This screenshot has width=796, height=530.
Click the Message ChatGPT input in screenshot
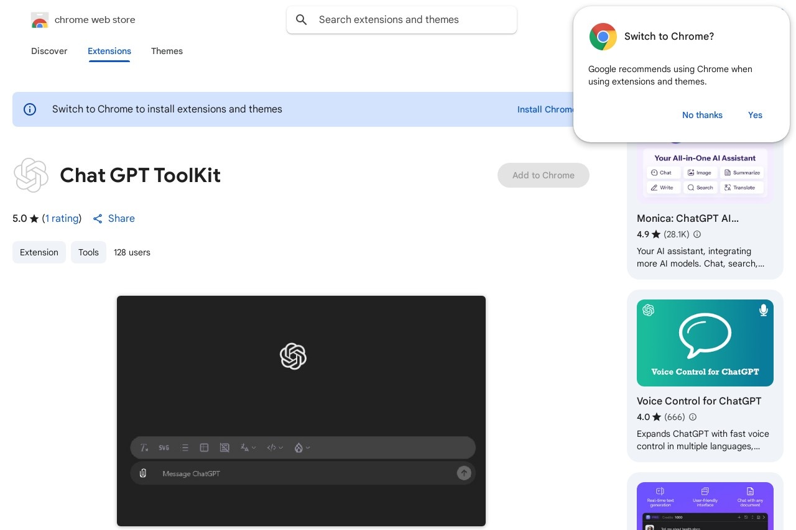pos(303,473)
